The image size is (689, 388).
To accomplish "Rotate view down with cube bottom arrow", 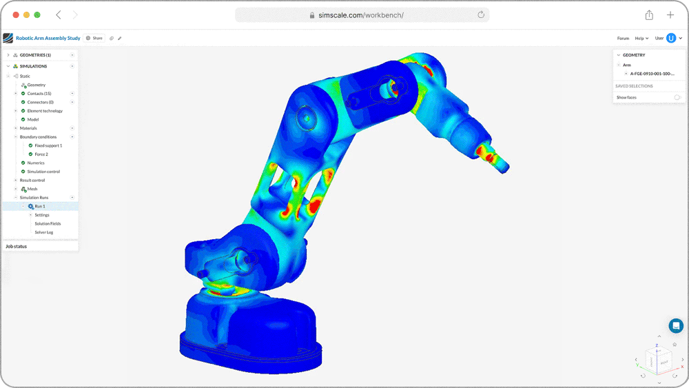I will (x=659, y=382).
